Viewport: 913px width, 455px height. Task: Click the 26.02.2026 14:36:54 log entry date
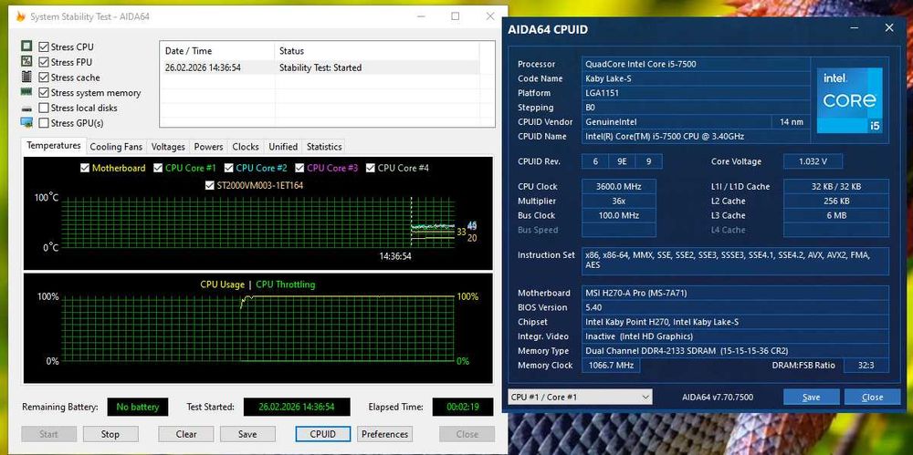click(203, 67)
